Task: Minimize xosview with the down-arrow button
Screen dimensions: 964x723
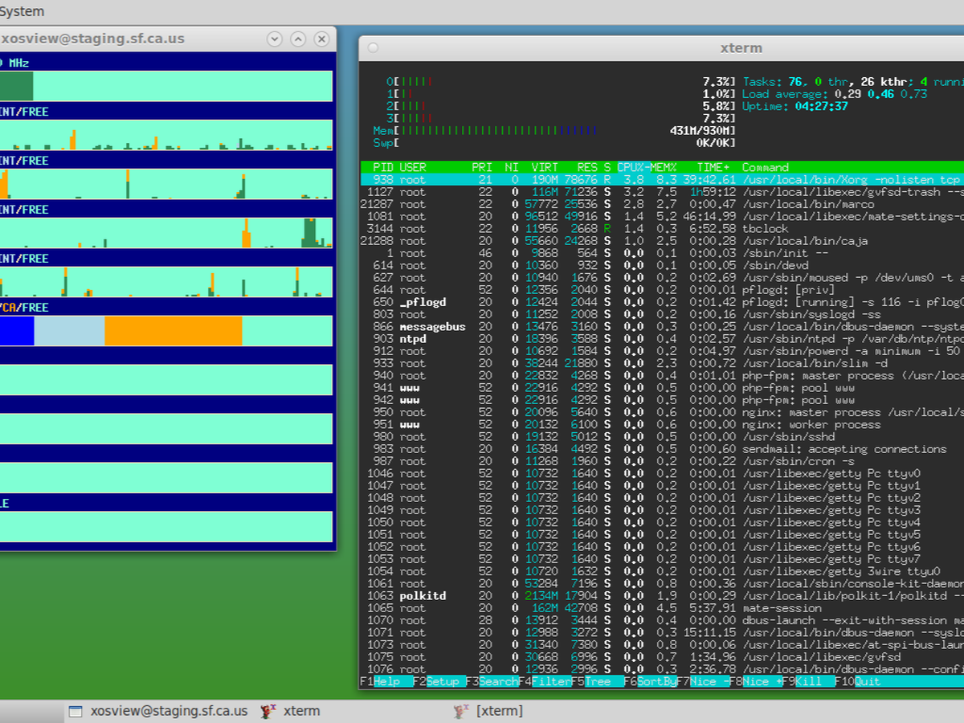Action: click(274, 39)
